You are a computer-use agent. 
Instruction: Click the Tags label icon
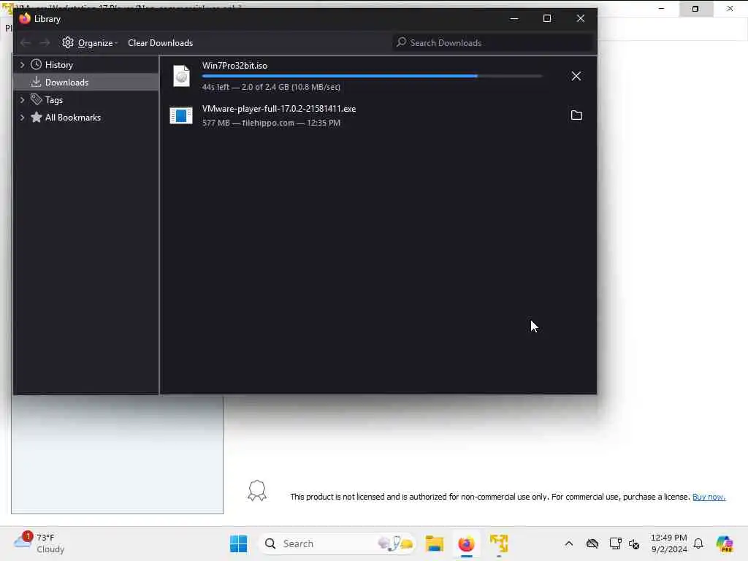coord(36,99)
